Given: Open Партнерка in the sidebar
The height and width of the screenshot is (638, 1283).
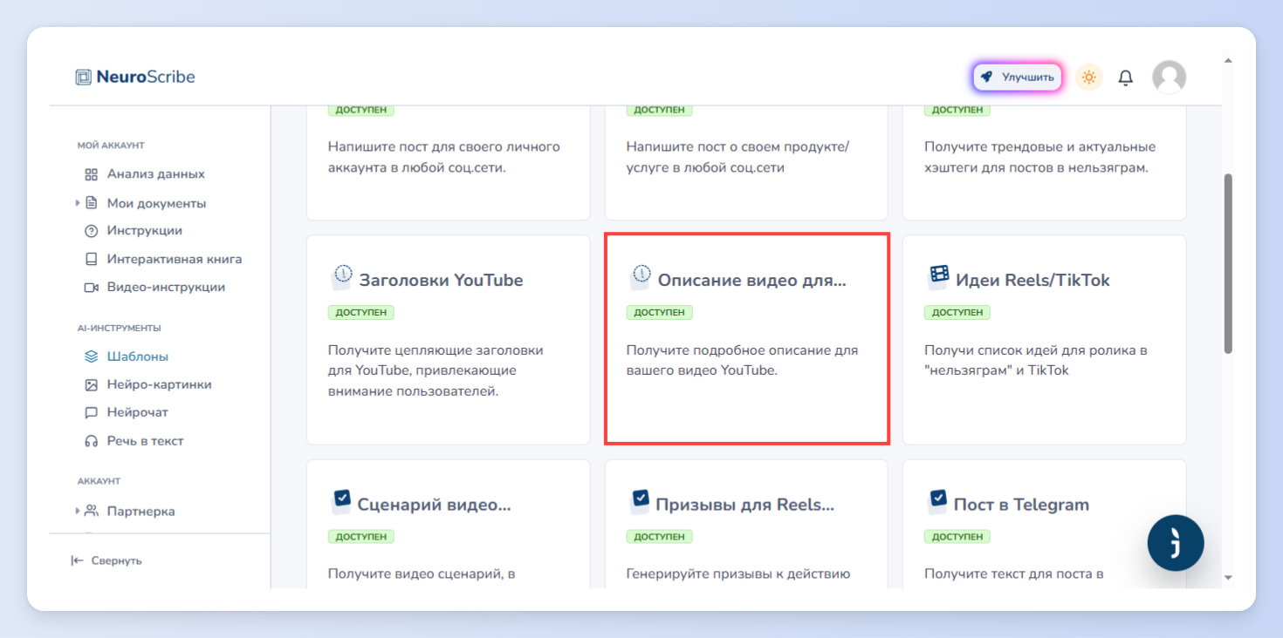Looking at the screenshot, I should pyautogui.click(x=141, y=512).
